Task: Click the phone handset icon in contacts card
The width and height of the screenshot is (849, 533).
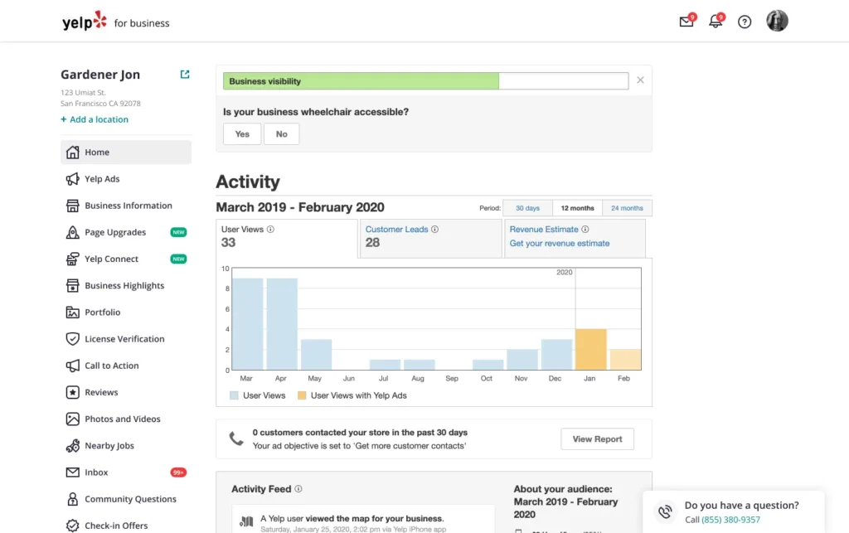Action: (x=236, y=439)
